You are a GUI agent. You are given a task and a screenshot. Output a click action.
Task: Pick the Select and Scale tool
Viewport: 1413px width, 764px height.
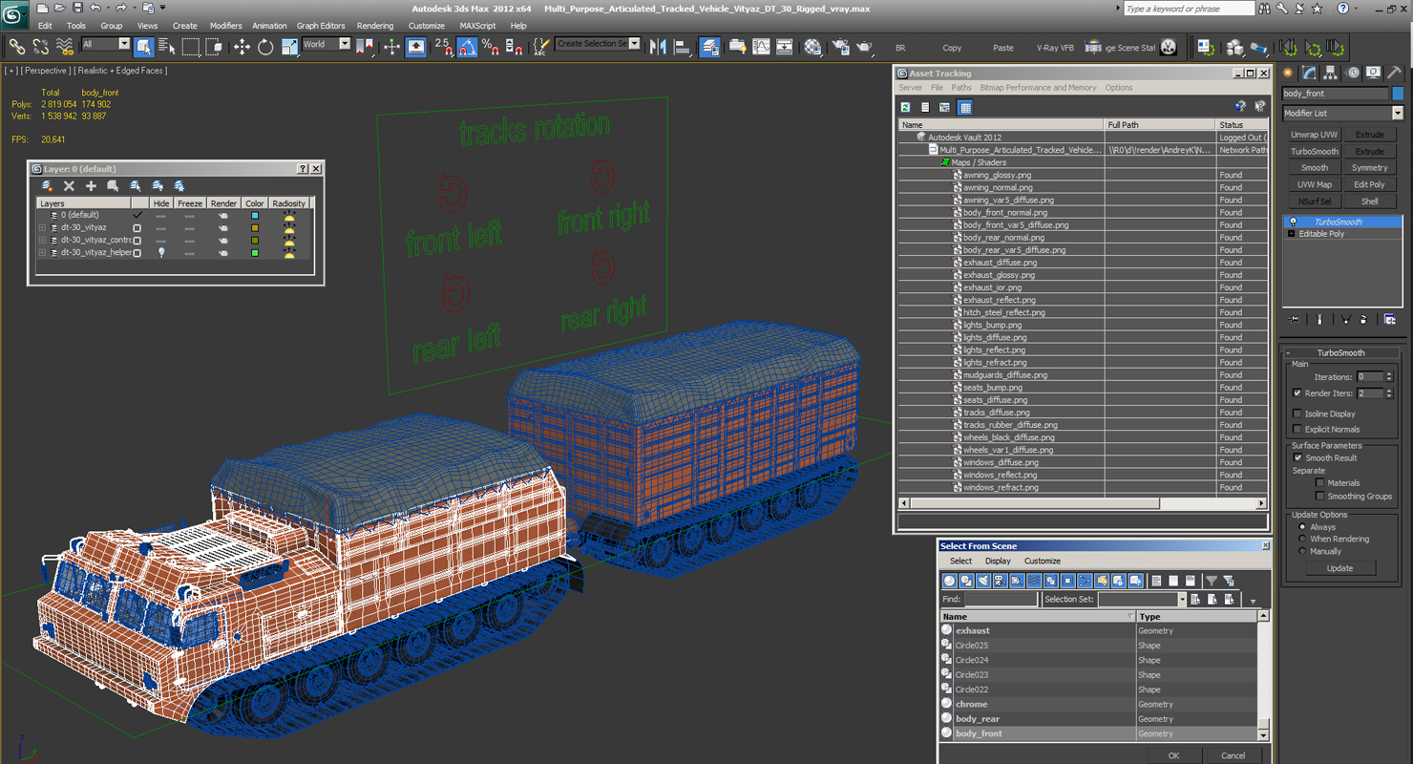click(289, 46)
